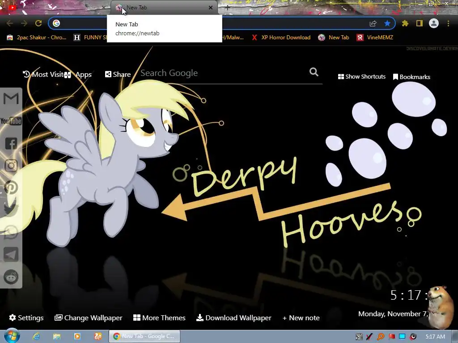Click the share page icon in address bar
This screenshot has height=343, width=458.
coord(373,23)
